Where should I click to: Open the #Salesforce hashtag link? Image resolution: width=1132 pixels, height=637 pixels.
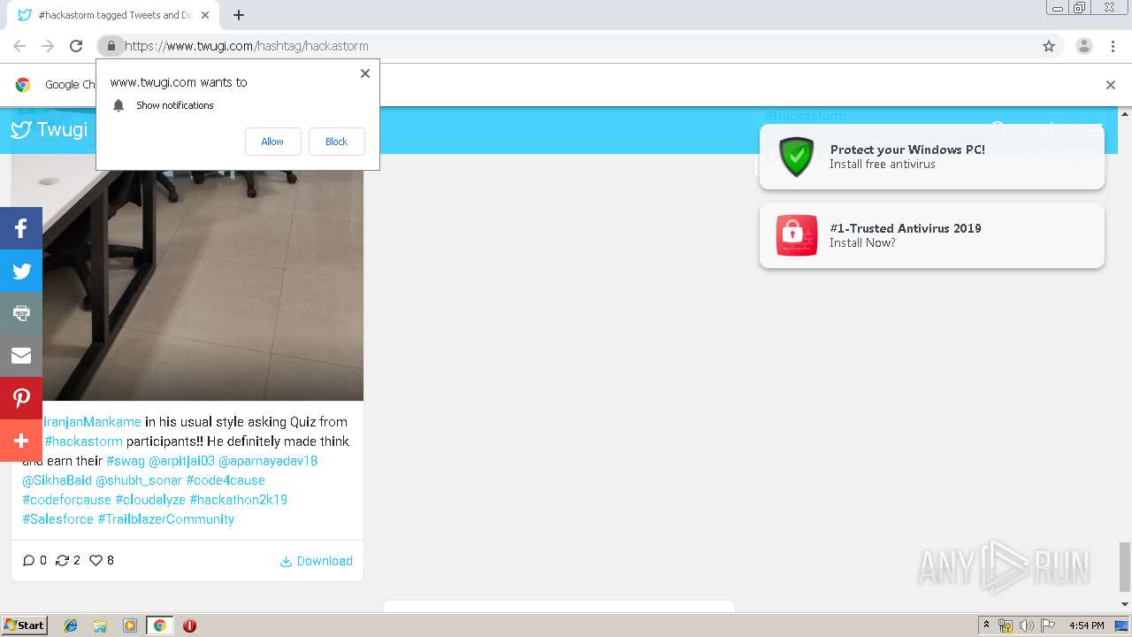point(57,519)
